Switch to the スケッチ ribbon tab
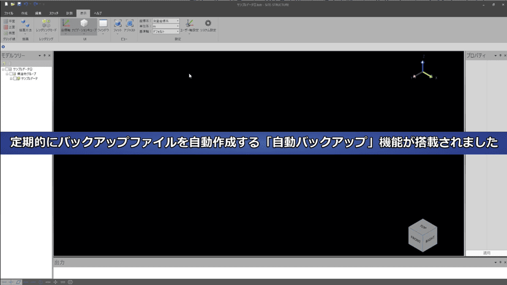The height and width of the screenshot is (285, 507). 53,13
